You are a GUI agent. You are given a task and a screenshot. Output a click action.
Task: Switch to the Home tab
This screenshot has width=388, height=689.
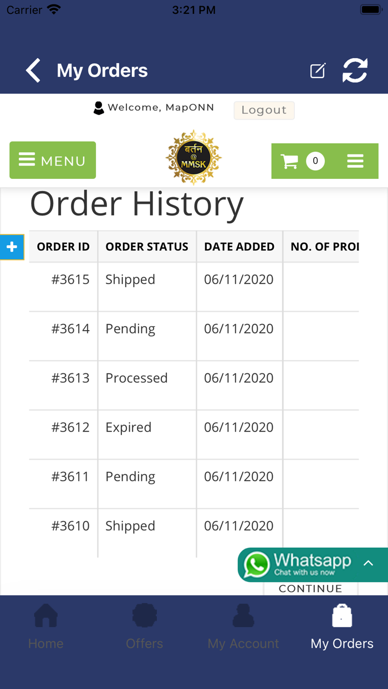[x=46, y=626]
